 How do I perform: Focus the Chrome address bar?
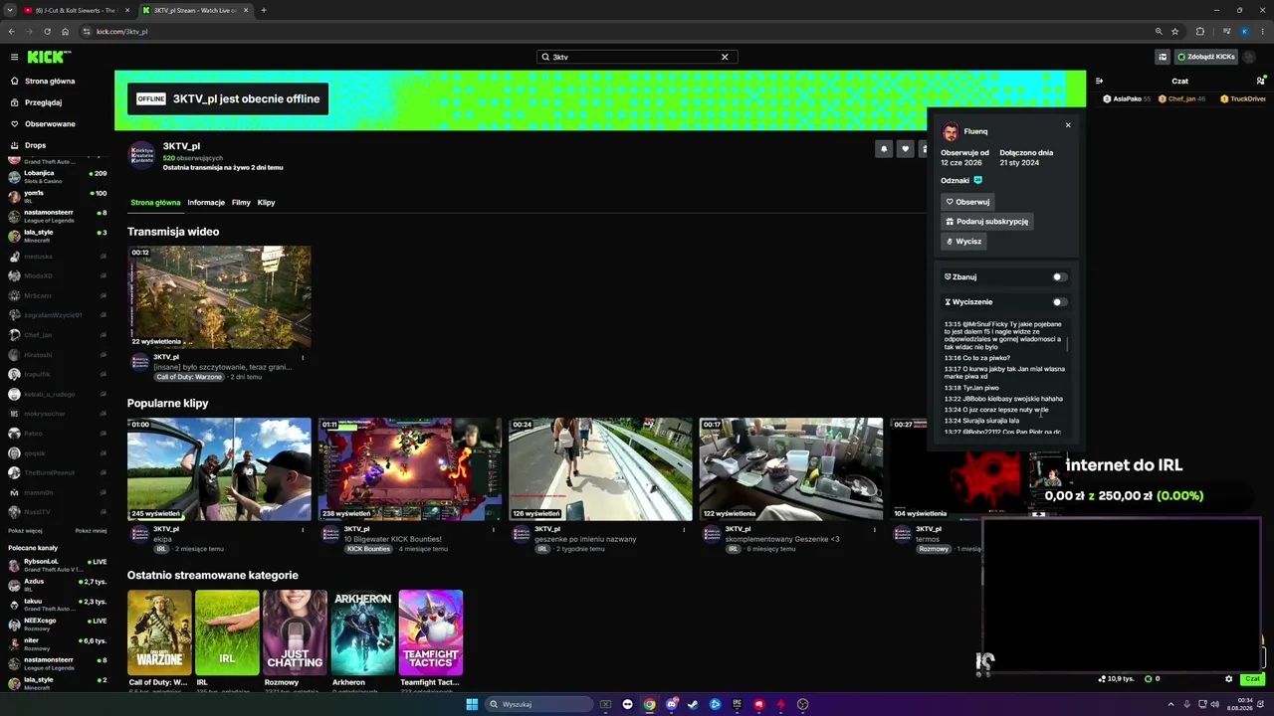tap(617, 32)
